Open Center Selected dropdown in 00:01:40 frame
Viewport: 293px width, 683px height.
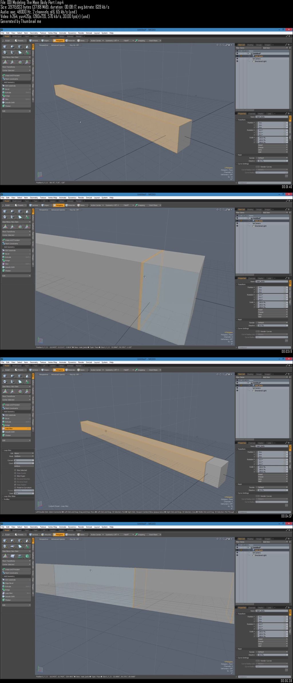tap(16, 70)
